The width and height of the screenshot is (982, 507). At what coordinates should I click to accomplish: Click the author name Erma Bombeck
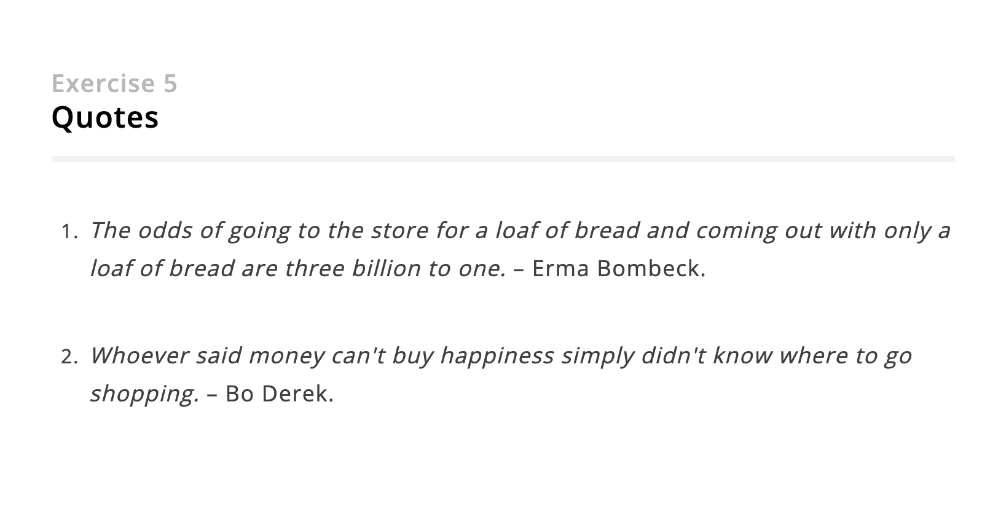[x=619, y=269]
